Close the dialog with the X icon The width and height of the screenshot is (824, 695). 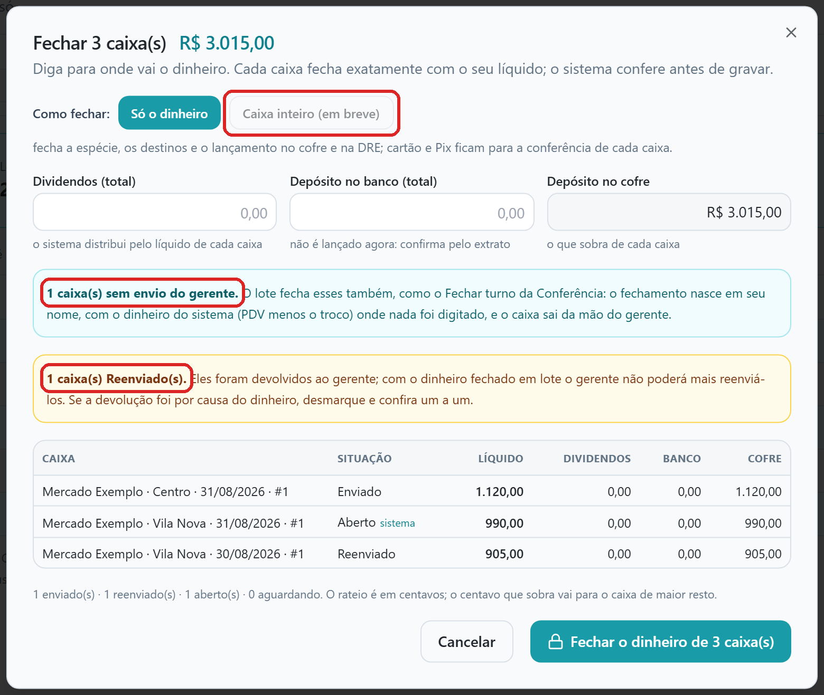[x=791, y=33]
